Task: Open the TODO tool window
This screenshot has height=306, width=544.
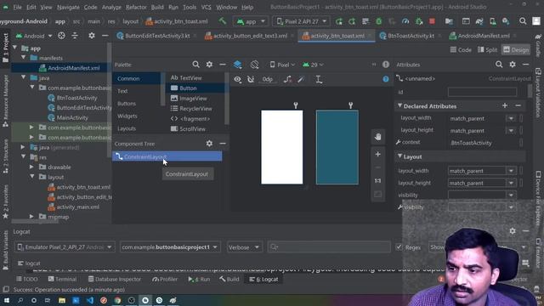Action: (27, 279)
